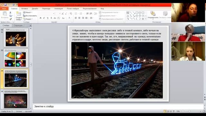Image resolution: width=206 pixels, height=116 pixels.
Task: Select slide 35 thumbnail
Action: pyautogui.click(x=16, y=99)
